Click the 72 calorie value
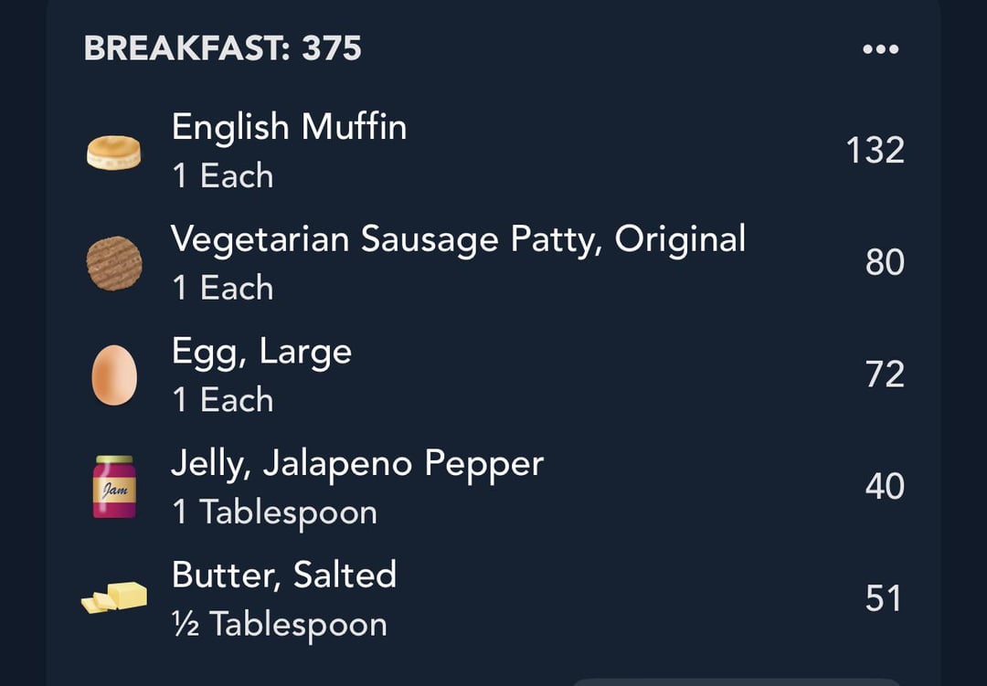The width and height of the screenshot is (987, 686). point(885,374)
